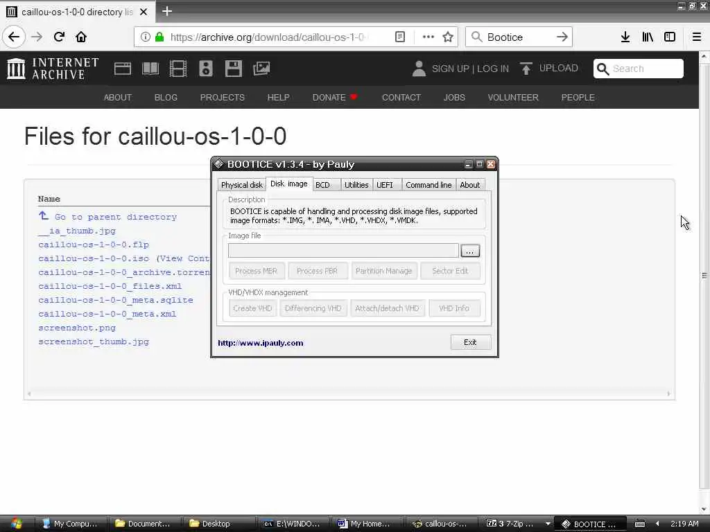The height and width of the screenshot is (532, 710).
Task: Click the Exit button in BOOTICE
Action: pos(471,342)
